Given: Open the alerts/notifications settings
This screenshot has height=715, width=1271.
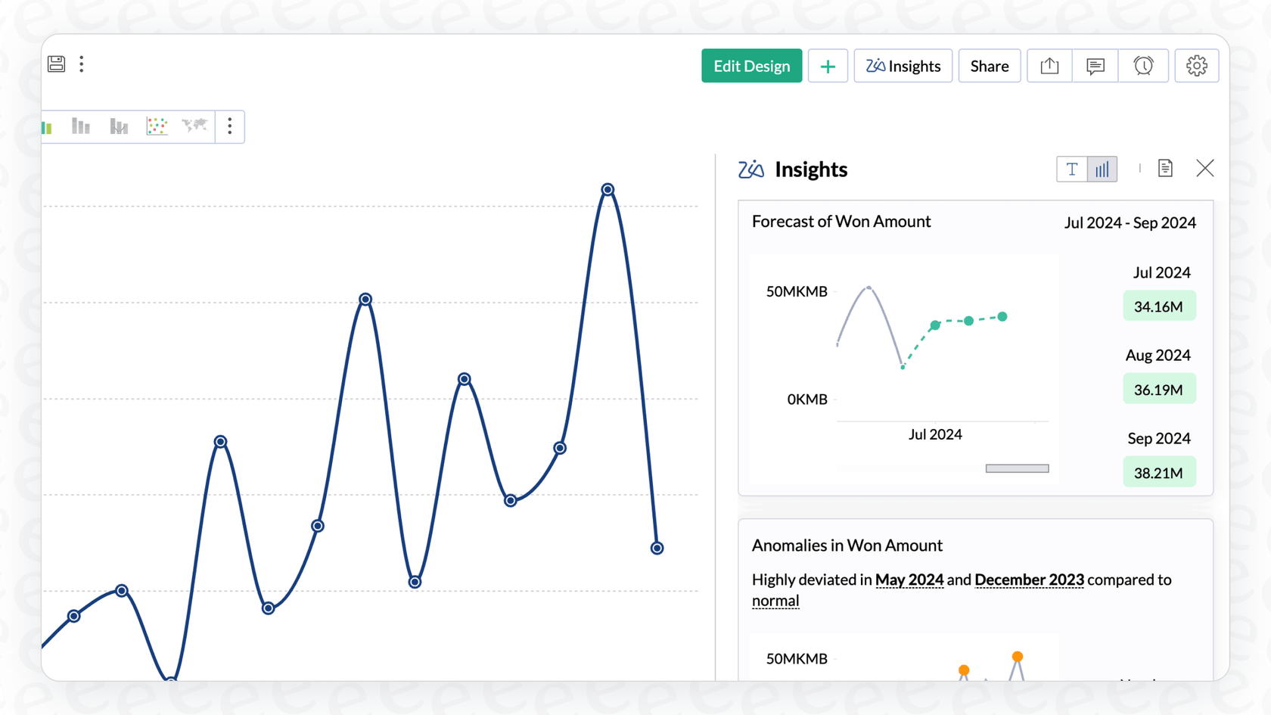Looking at the screenshot, I should (x=1144, y=66).
